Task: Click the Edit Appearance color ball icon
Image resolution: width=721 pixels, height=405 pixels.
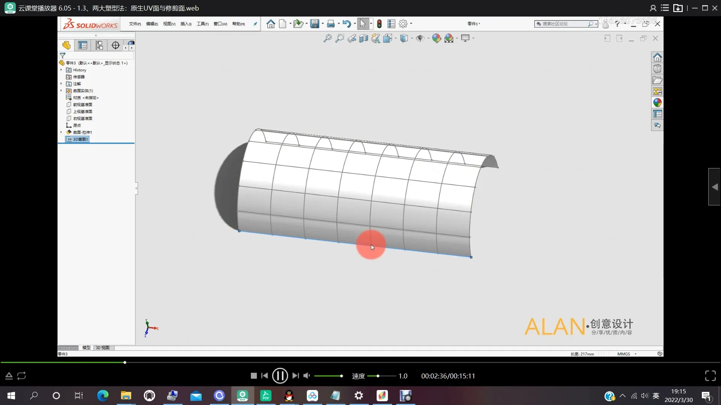Action: click(436, 38)
